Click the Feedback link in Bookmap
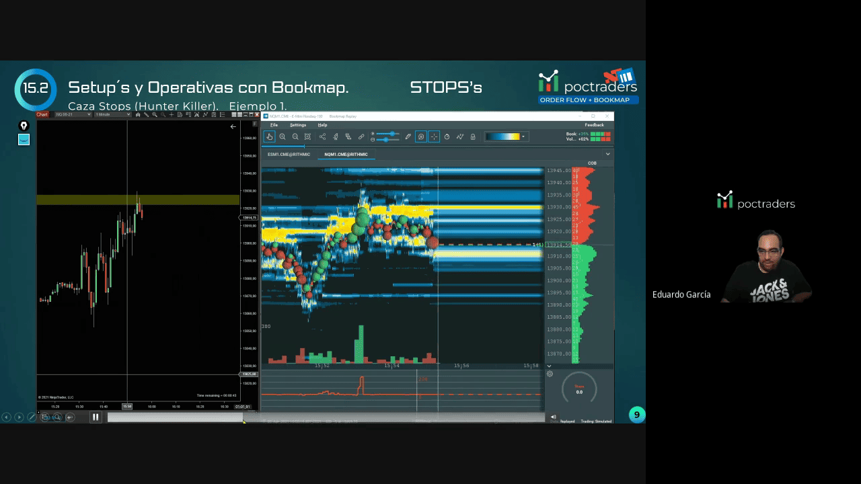 pos(594,125)
